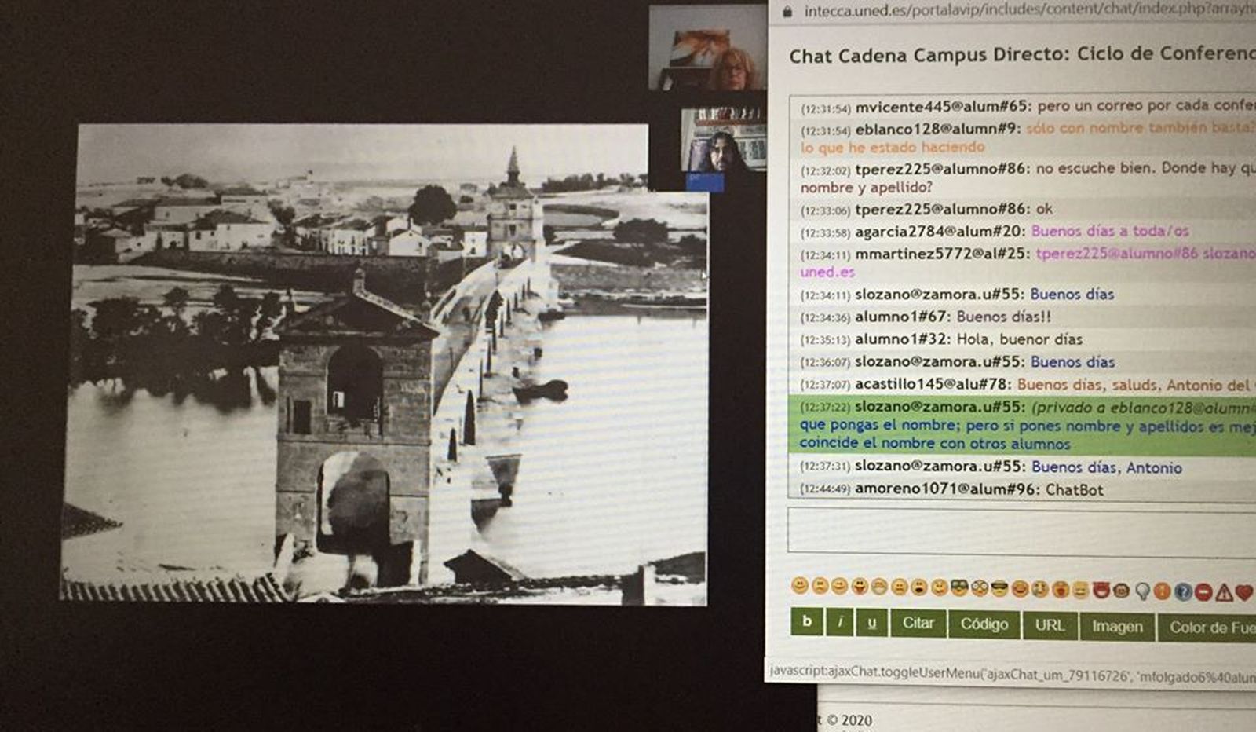Insert the orange exclamation mark emoticon
1256x732 pixels.
pyautogui.click(x=1163, y=591)
